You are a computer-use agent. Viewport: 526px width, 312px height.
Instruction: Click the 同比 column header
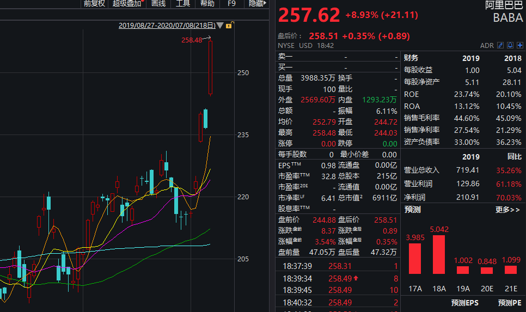coord(515,157)
